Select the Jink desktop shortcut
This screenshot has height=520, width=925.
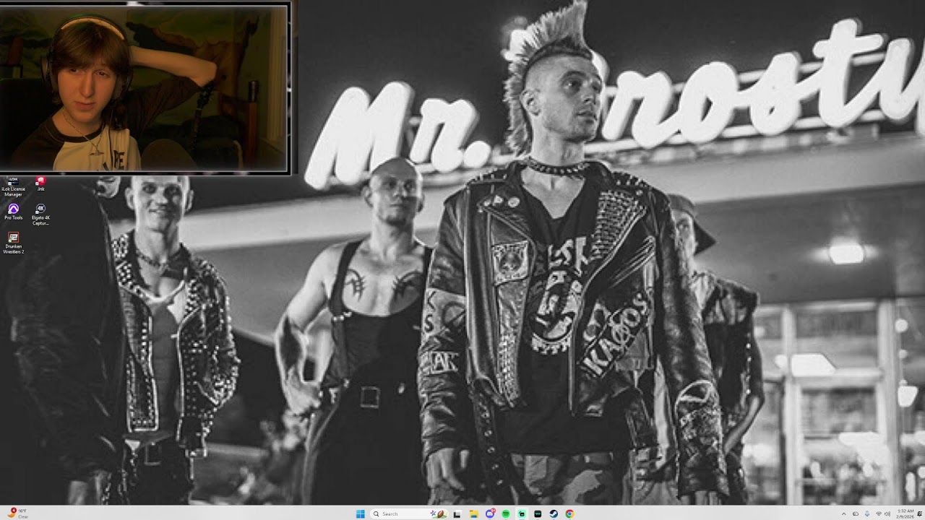click(x=40, y=183)
